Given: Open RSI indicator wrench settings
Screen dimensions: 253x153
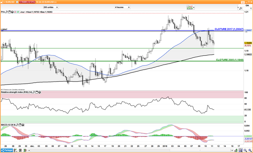Looking at the screenshot, I should 34,92.
